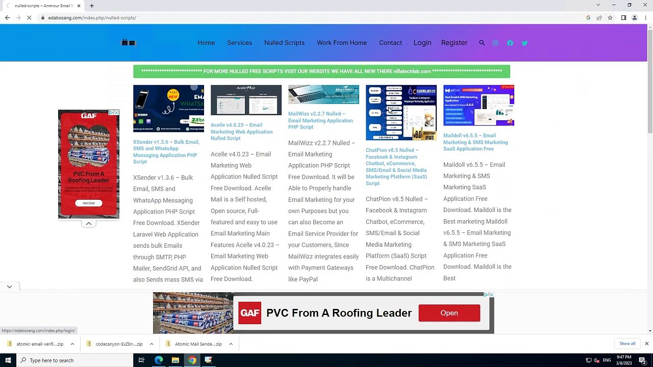The width and height of the screenshot is (653, 367).
Task: Open the Instagram social icon
Action: click(495, 43)
